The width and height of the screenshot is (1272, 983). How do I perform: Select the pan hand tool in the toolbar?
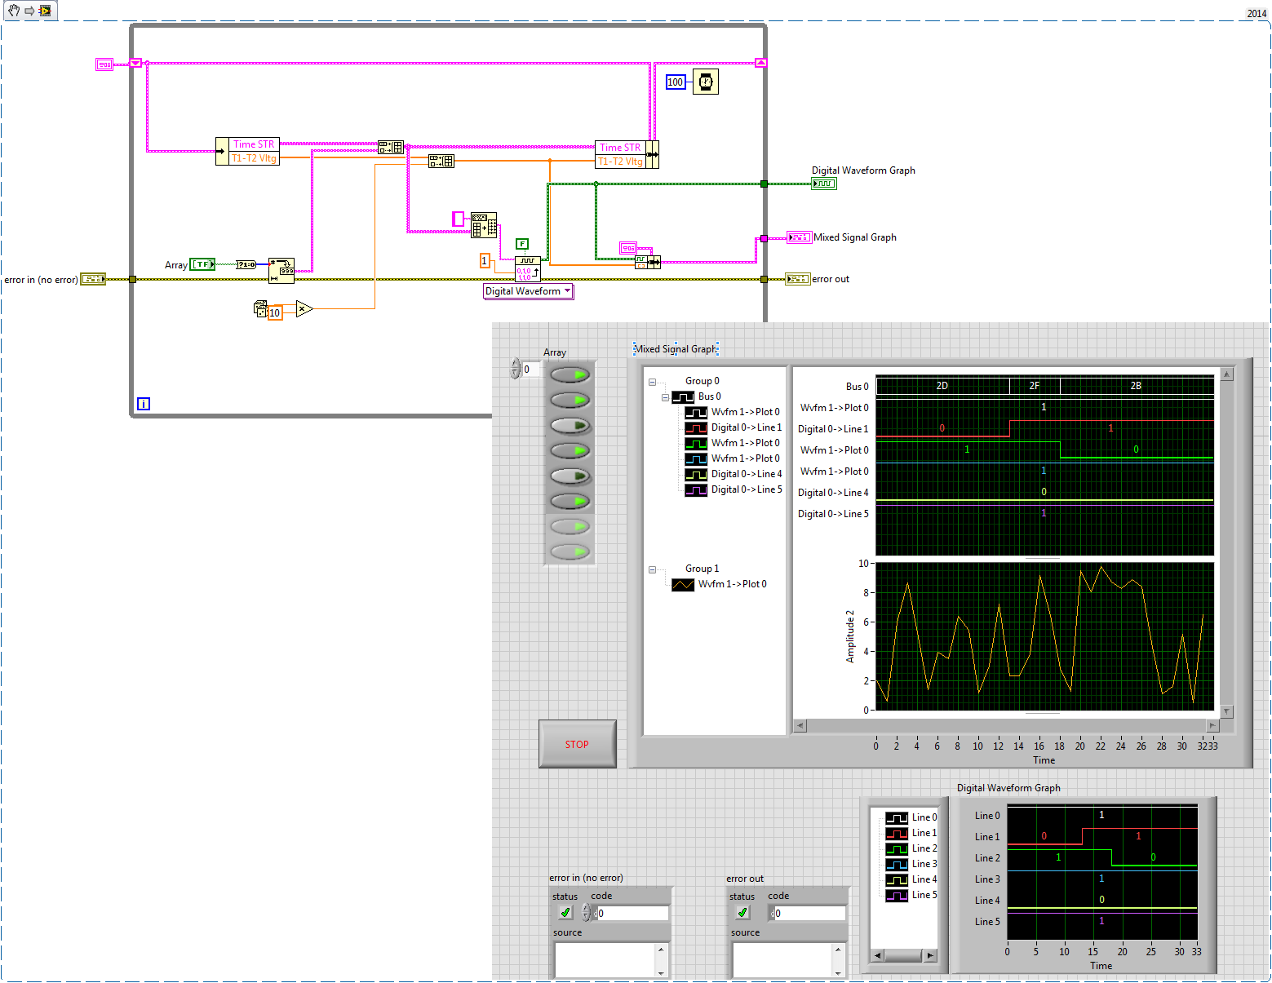point(12,11)
